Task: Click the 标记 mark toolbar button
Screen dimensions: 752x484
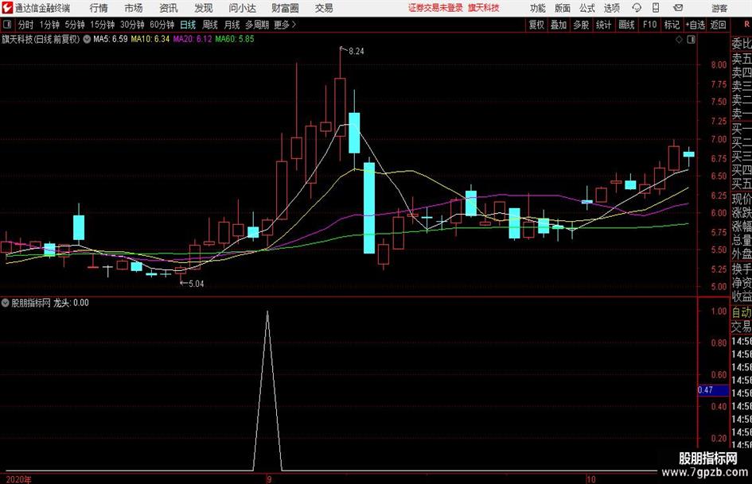Action: click(x=672, y=25)
